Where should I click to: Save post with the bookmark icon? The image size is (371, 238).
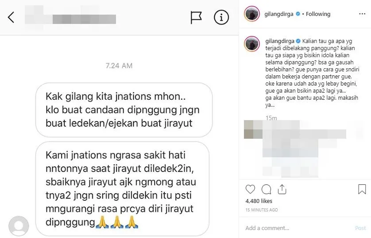pyautogui.click(x=362, y=189)
